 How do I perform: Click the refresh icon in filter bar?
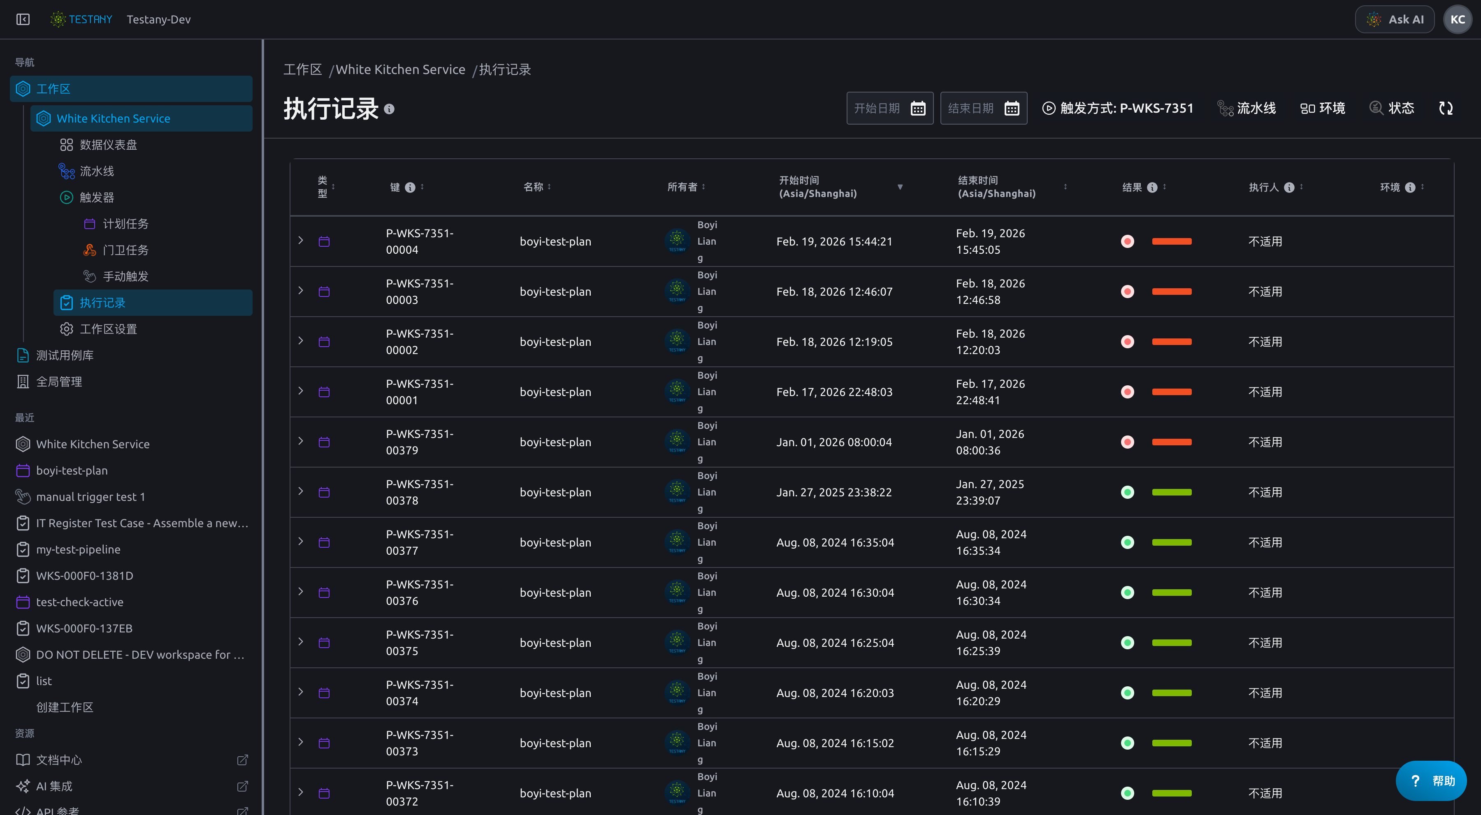[1446, 108]
